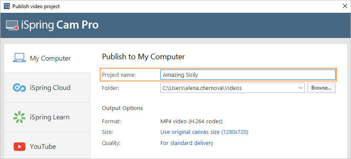Click the Output Options section label
351x159 pixels.
122,108
